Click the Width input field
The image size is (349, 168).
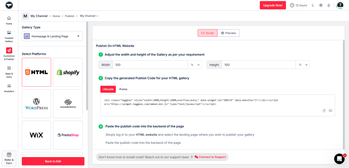pos(150,65)
